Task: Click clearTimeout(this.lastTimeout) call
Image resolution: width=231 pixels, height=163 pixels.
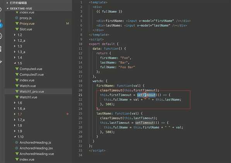Action: click(128, 118)
